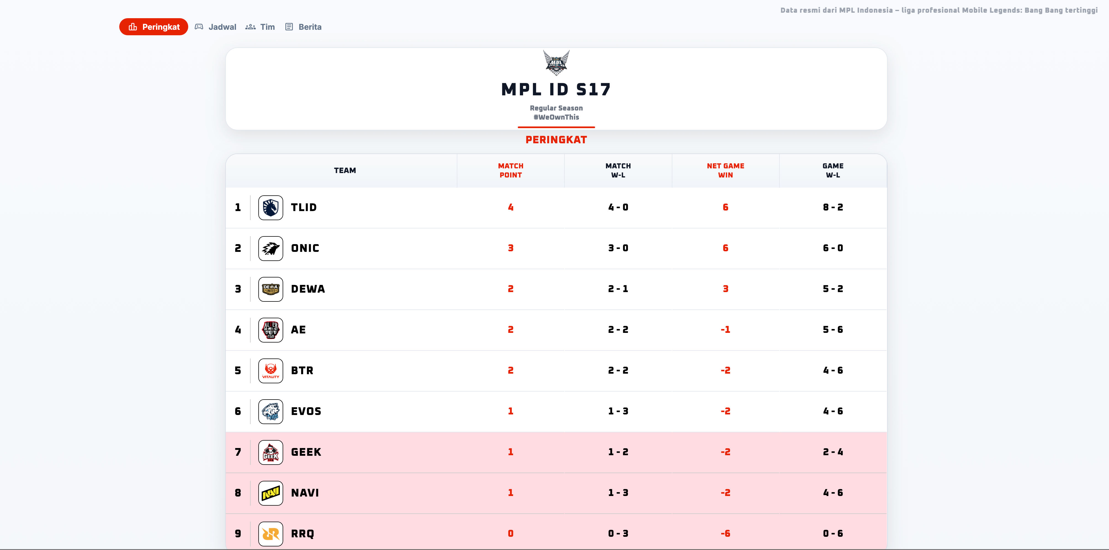This screenshot has width=1109, height=550.
Task: Click the TEAM column header
Action: click(x=345, y=171)
